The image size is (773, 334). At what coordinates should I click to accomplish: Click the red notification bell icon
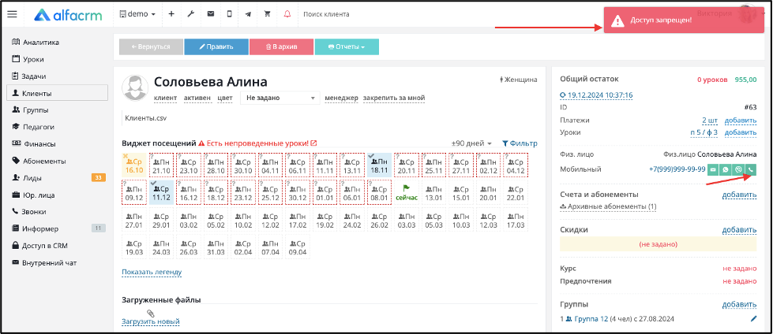(287, 14)
